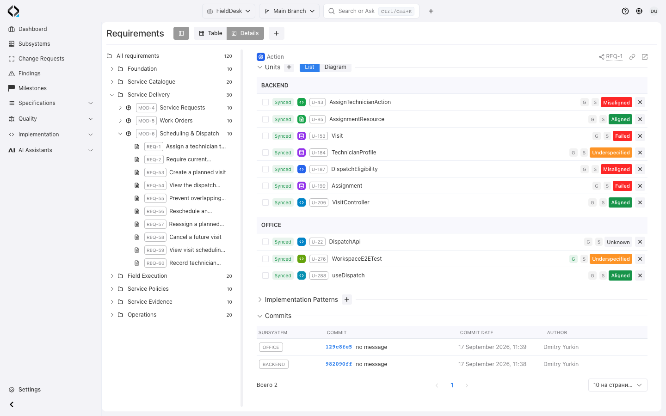This screenshot has height=416, width=666.
Task: Add an implementation pattern with plus icon
Action: (x=347, y=300)
